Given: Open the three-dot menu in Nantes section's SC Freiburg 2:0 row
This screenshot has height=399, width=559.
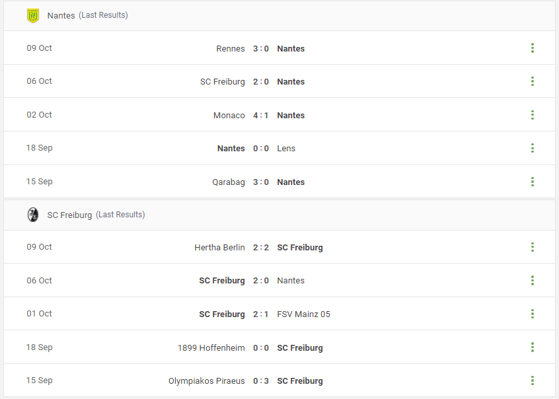Looking at the screenshot, I should point(533,81).
